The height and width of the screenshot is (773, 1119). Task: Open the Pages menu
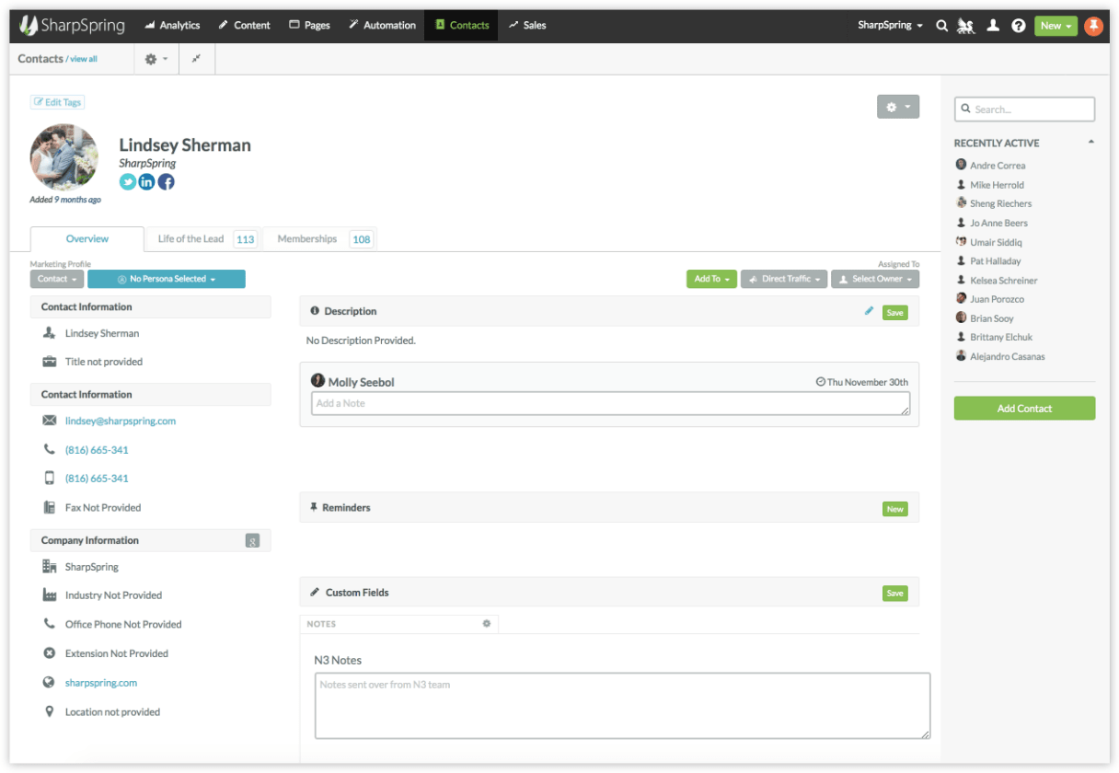[x=310, y=26]
